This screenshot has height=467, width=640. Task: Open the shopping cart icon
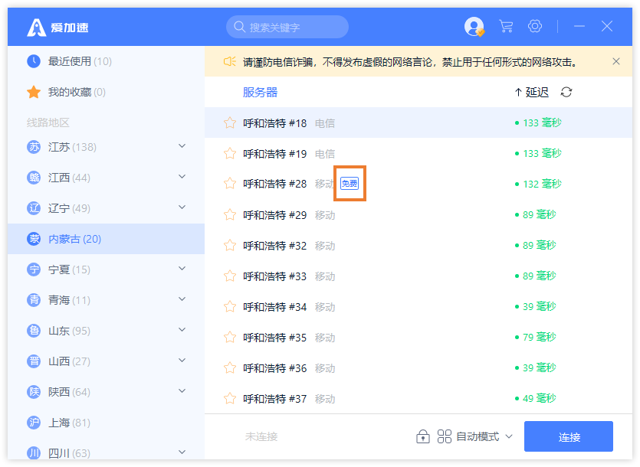(506, 27)
